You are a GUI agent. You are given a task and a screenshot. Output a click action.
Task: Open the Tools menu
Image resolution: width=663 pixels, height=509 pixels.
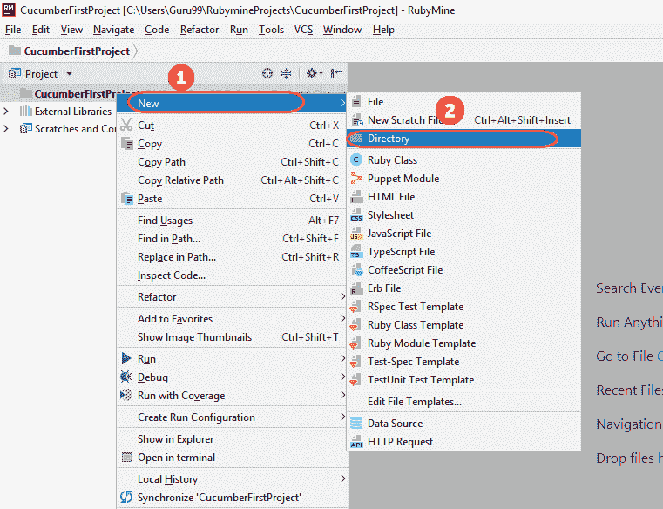tap(271, 30)
